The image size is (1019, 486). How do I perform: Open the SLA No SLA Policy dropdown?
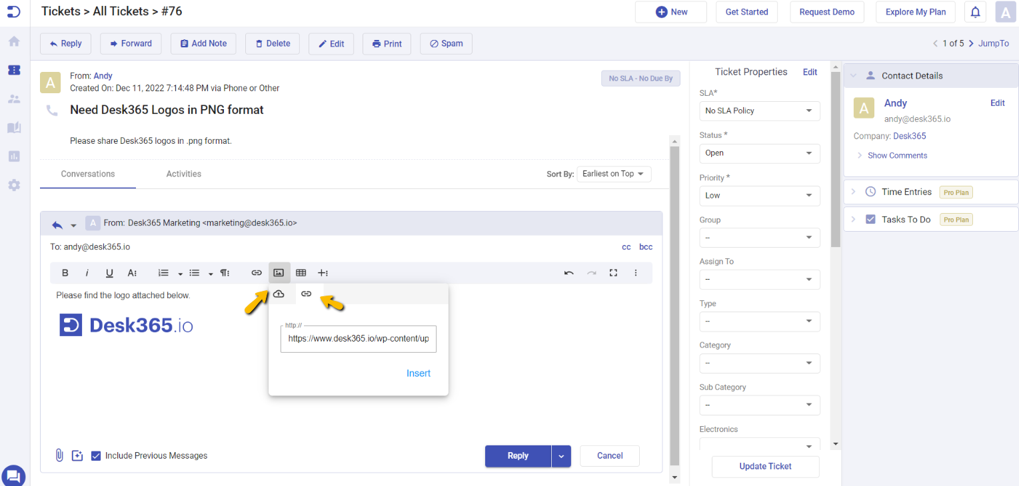coord(760,111)
